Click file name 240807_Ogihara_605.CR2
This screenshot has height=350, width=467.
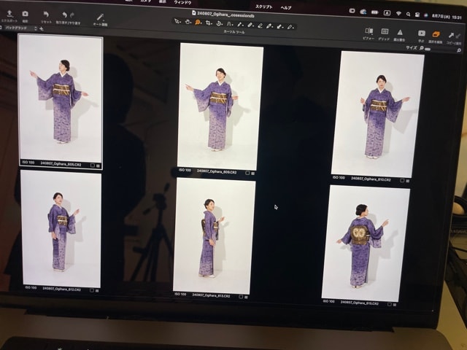[x=61, y=164]
